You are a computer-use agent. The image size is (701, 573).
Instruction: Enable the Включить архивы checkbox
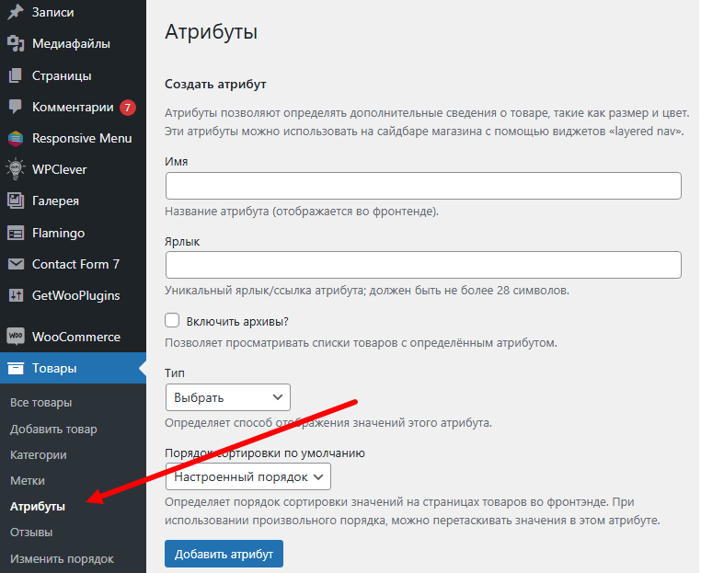(172, 320)
